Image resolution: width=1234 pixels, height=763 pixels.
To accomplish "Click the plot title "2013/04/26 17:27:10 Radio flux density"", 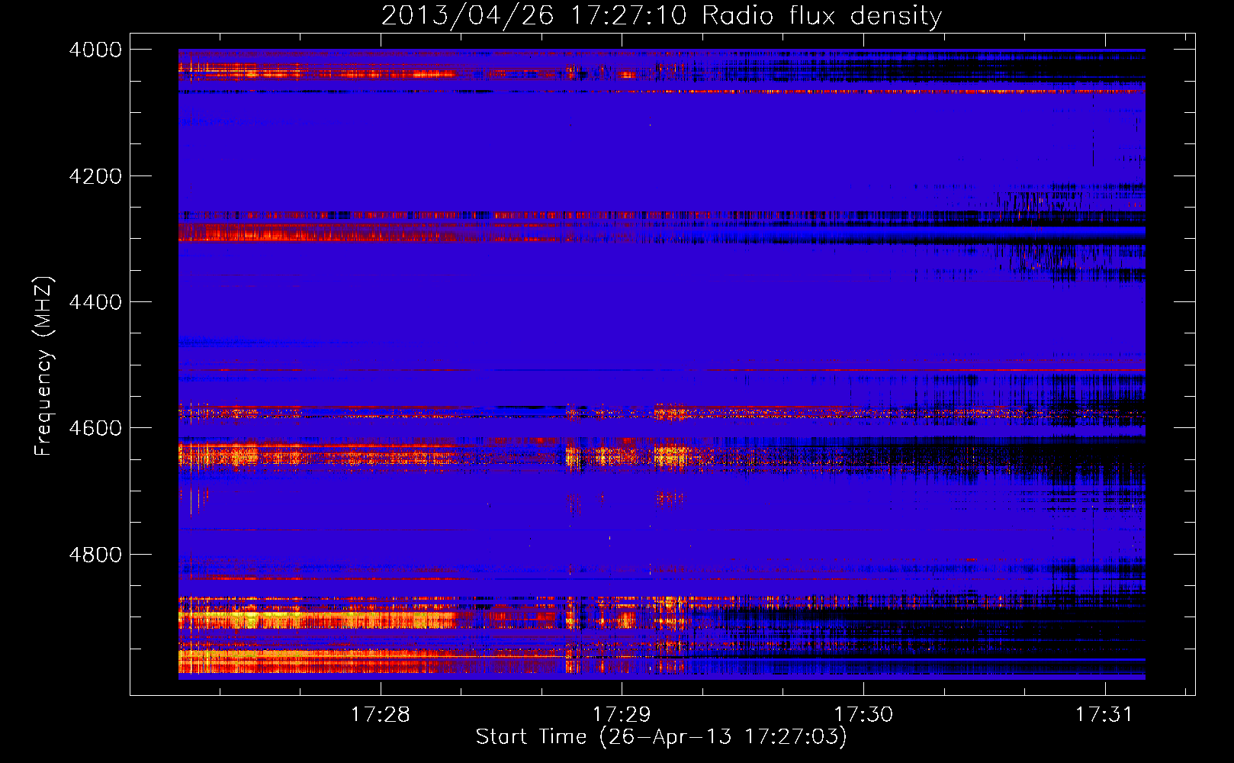I will tap(661, 15).
